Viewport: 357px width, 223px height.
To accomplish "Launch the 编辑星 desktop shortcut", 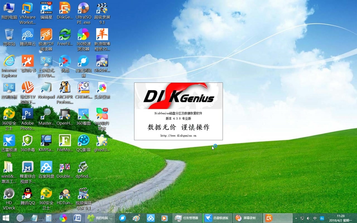I will click(x=46, y=11).
